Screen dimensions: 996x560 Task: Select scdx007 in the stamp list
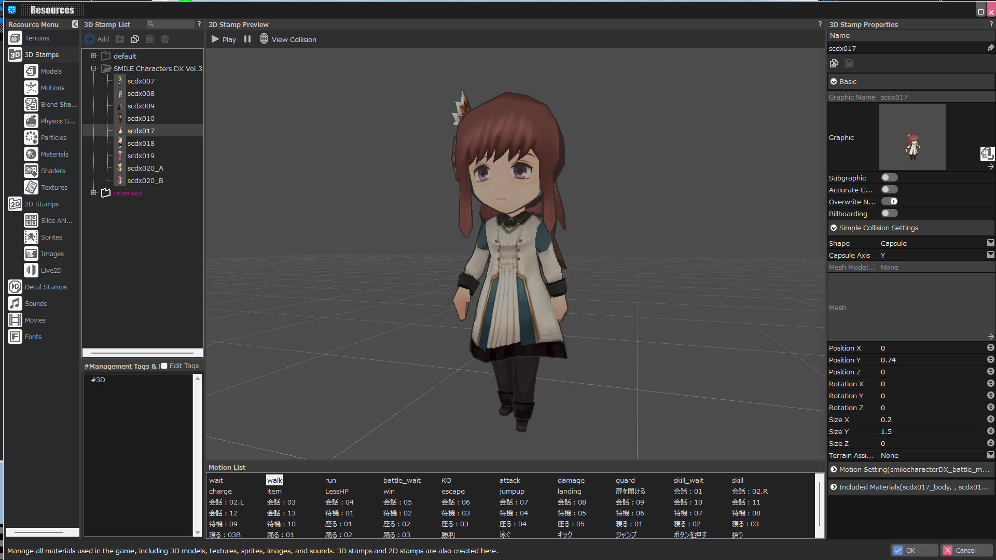pyautogui.click(x=141, y=81)
